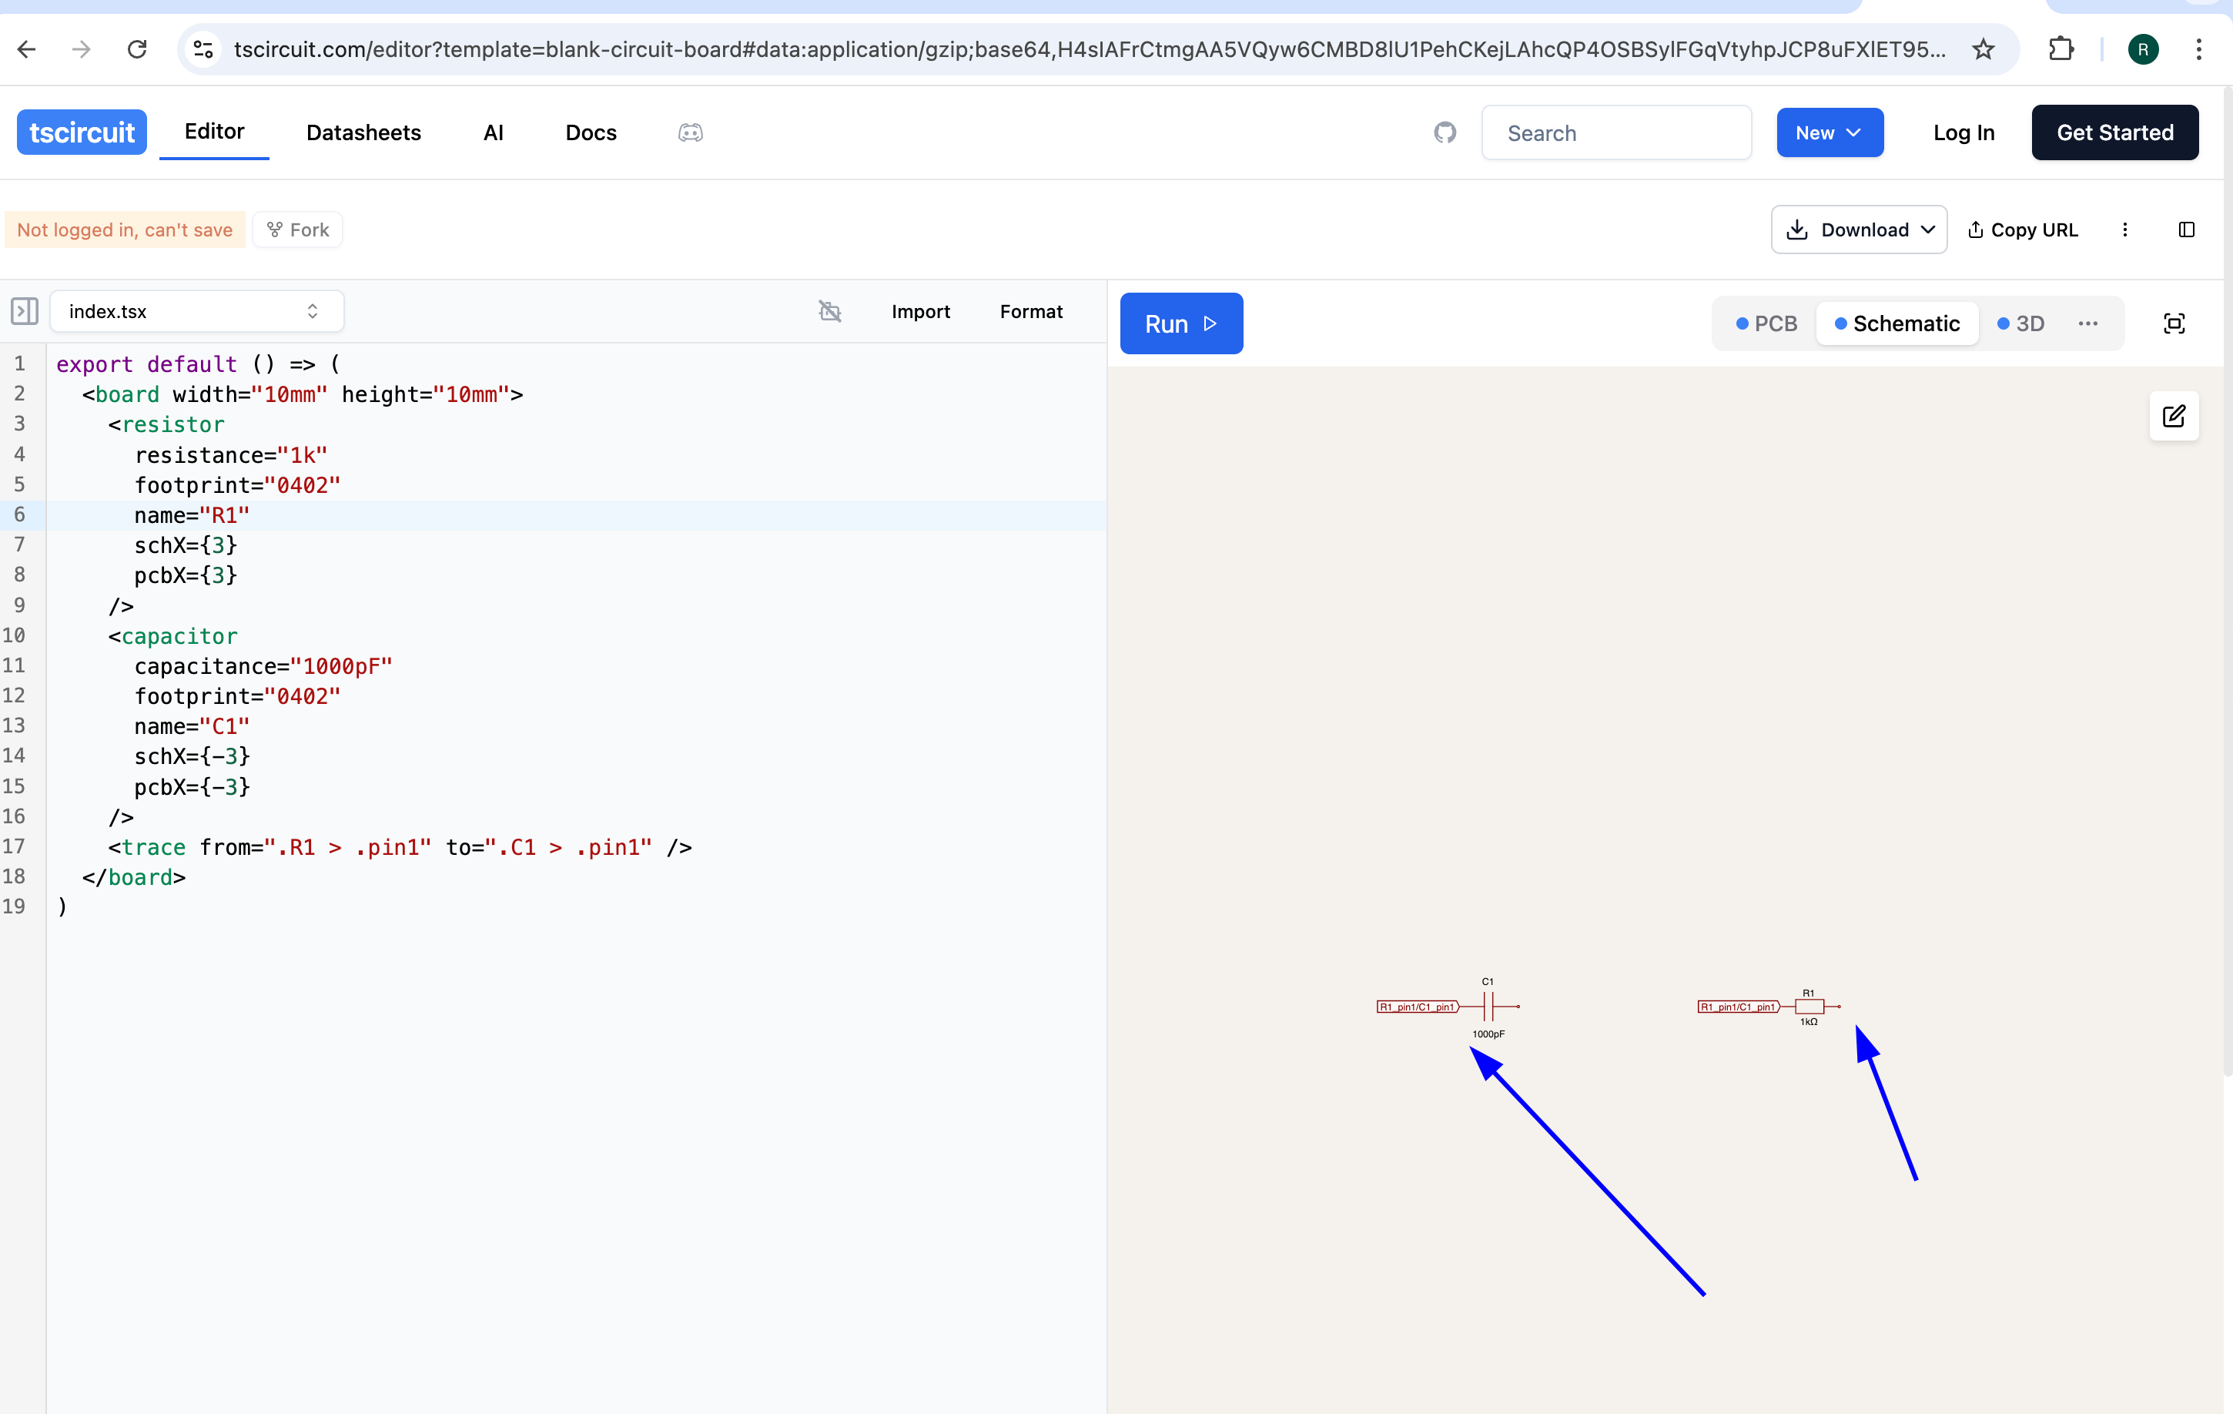2233x1414 pixels.
Task: Switch preview to the PCB view
Action: coord(1766,323)
